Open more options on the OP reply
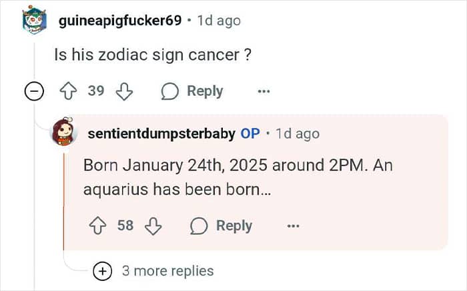 click(x=294, y=226)
